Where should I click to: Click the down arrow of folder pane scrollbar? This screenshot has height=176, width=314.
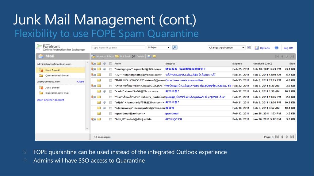click(x=87, y=128)
